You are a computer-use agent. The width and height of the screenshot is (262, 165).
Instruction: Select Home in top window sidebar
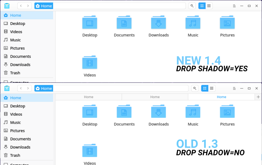coord(27,15)
